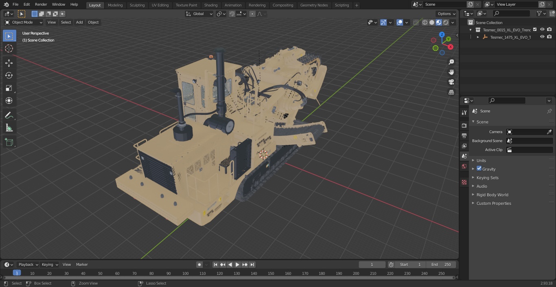556x287 pixels.
Task: Open the Output properties tab
Action: (464, 136)
